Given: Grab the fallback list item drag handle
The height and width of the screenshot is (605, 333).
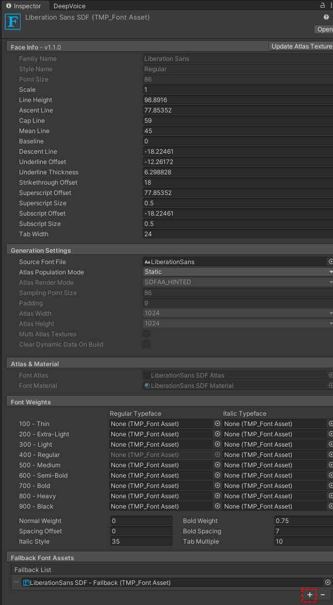Looking at the screenshot, I should tap(16, 582).
